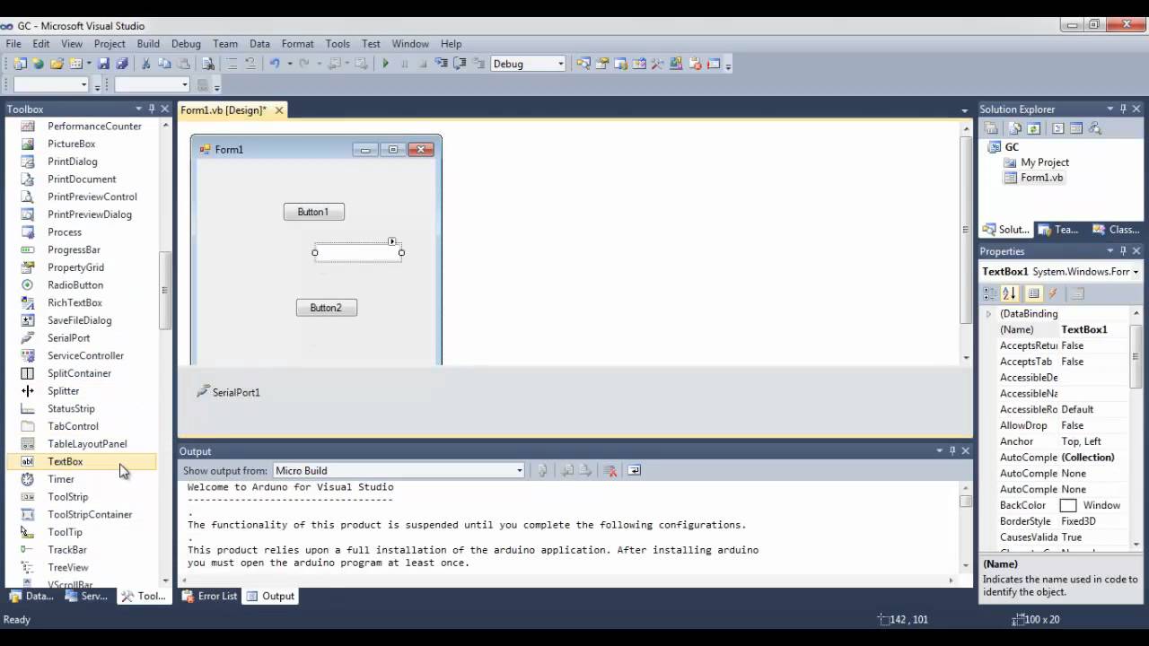Viewport: 1149px width, 646px height.
Task: Toggle auto-hide pin on Output panel
Action: click(x=952, y=450)
